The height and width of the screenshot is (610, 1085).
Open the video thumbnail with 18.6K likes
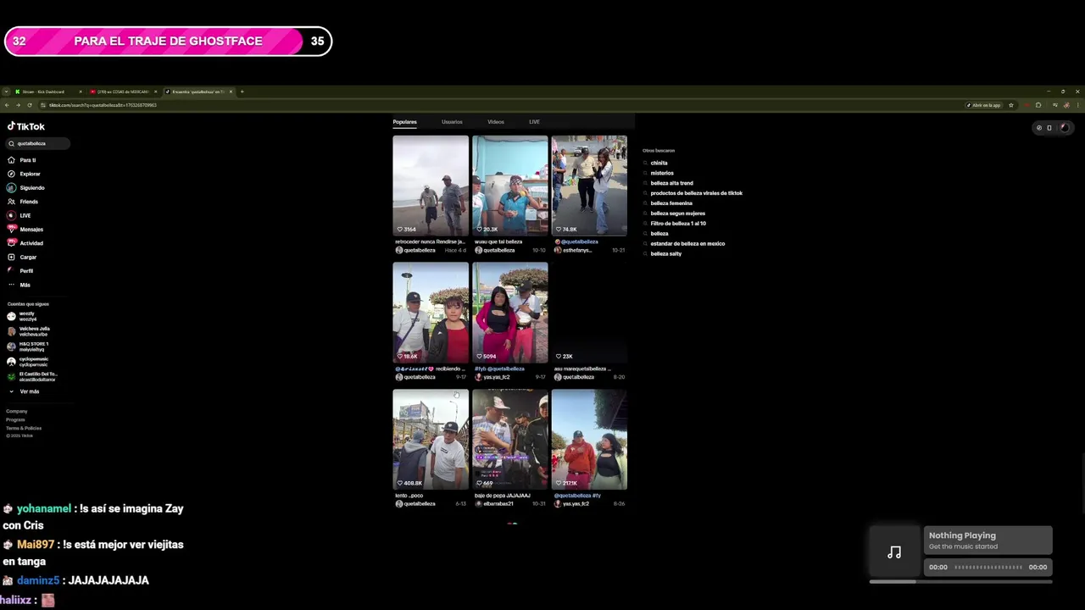[x=431, y=313]
